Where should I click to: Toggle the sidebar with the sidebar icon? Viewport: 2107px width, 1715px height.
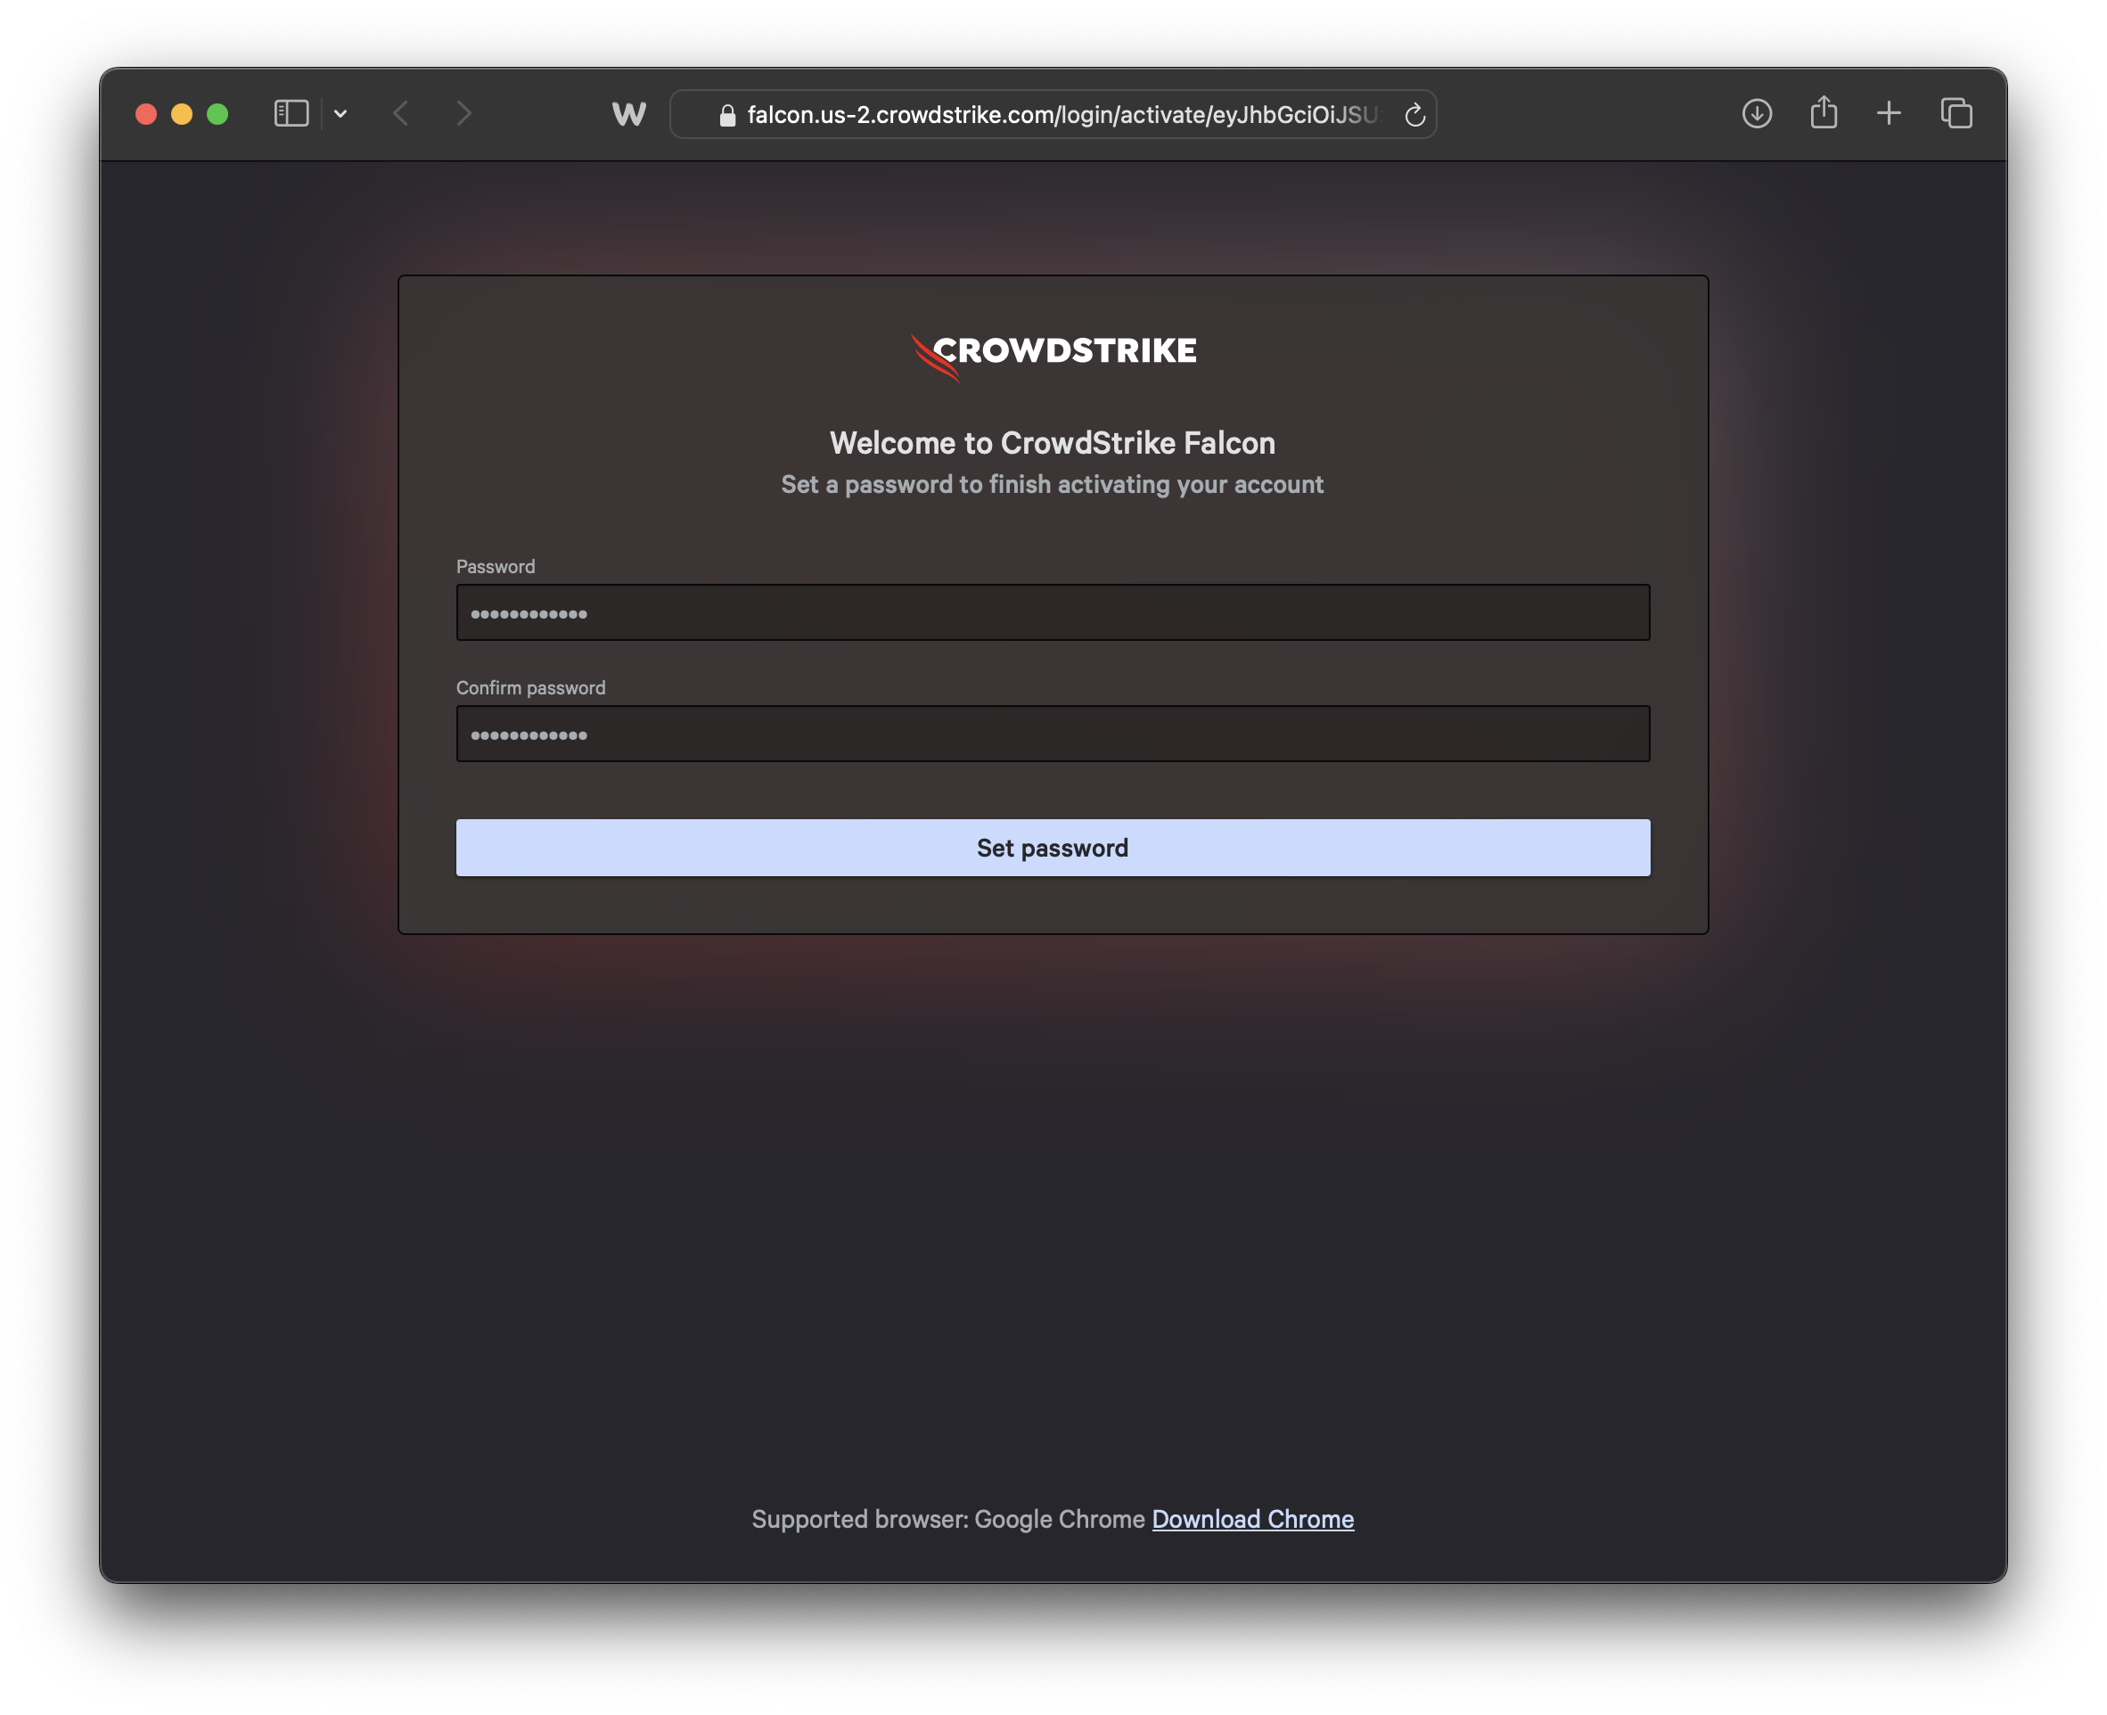291,113
